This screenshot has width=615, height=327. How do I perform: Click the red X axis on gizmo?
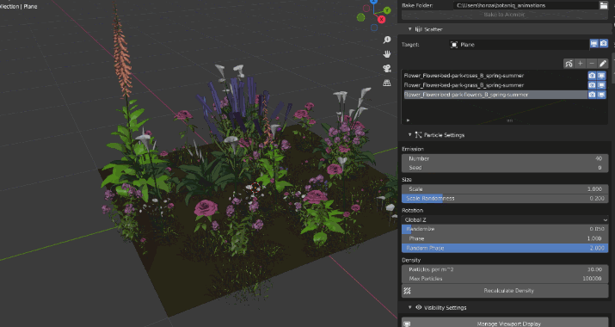tap(381, 19)
